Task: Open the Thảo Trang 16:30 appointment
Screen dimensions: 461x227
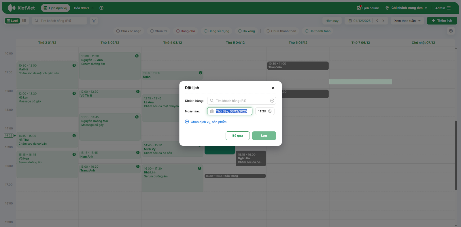Action: click(235, 176)
